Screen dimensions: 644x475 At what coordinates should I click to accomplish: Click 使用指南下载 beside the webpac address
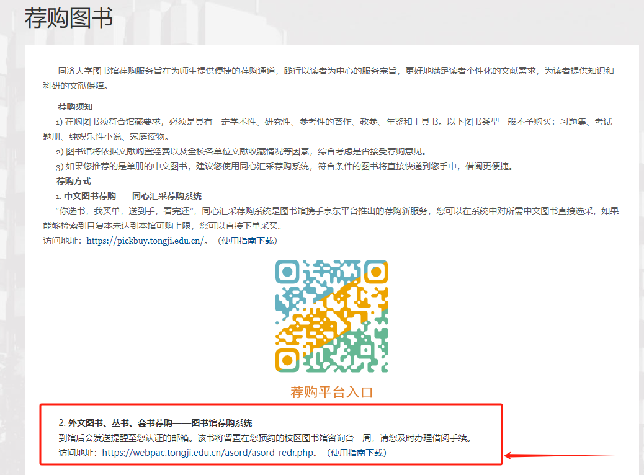[357, 453]
